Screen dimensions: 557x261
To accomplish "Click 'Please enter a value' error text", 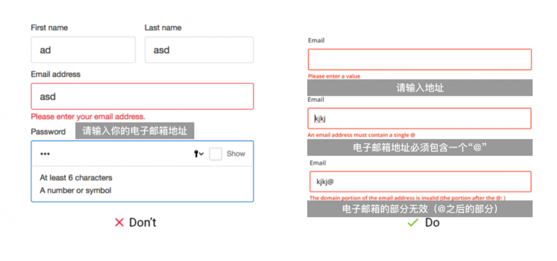I will click(x=334, y=76).
